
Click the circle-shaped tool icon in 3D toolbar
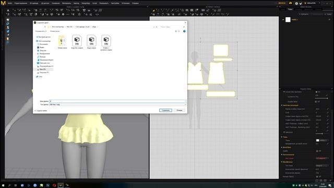click(x=63, y=14)
